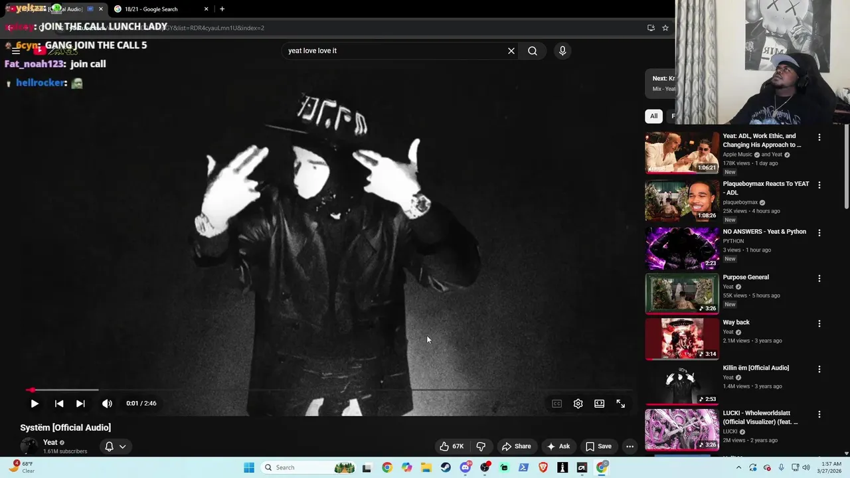
Task: Open Discord from the taskbar
Action: 466,467
